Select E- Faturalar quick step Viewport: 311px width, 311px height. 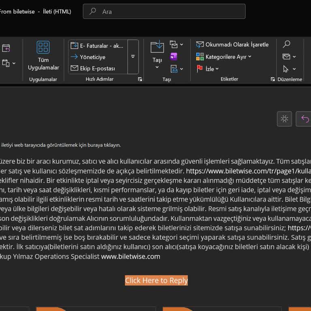coord(98,46)
